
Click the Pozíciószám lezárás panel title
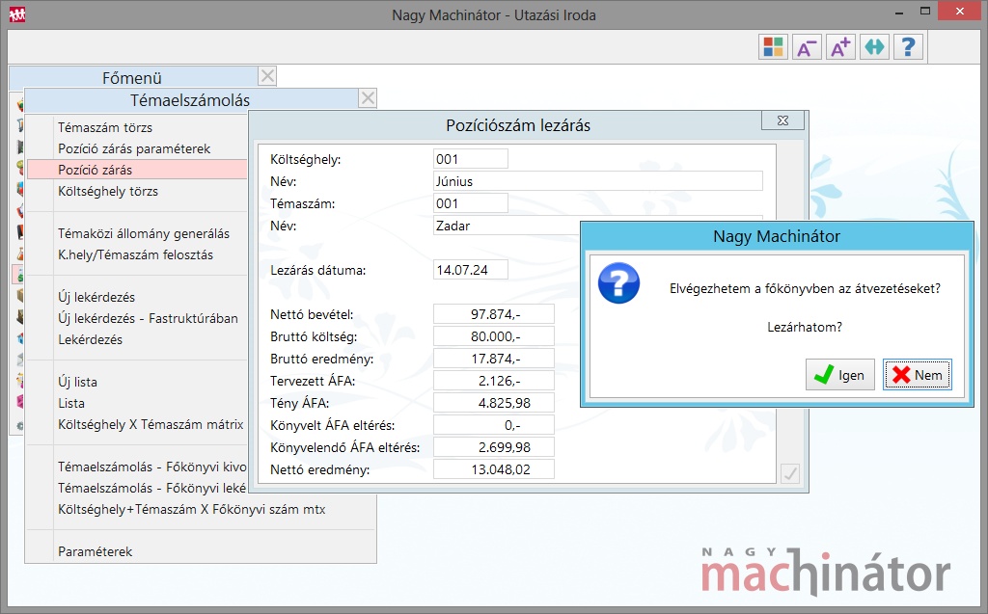click(x=518, y=125)
